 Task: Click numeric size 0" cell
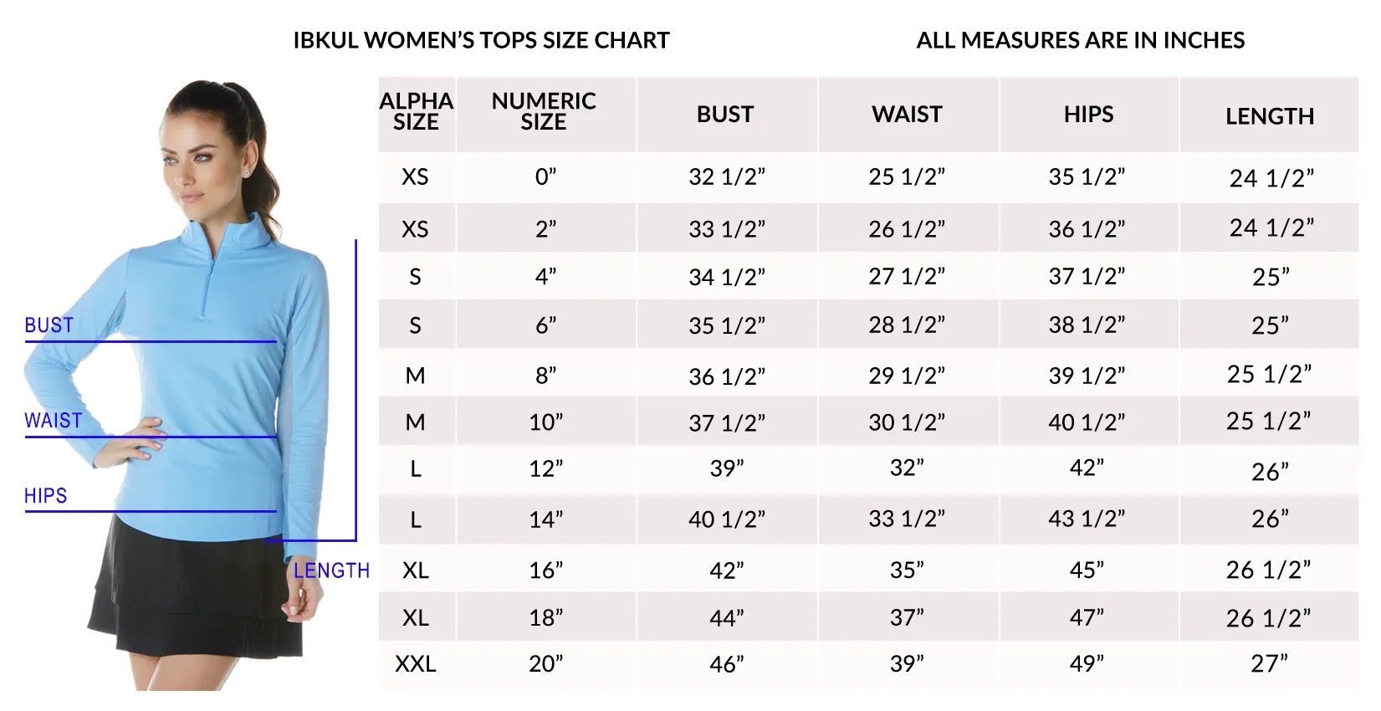click(545, 176)
